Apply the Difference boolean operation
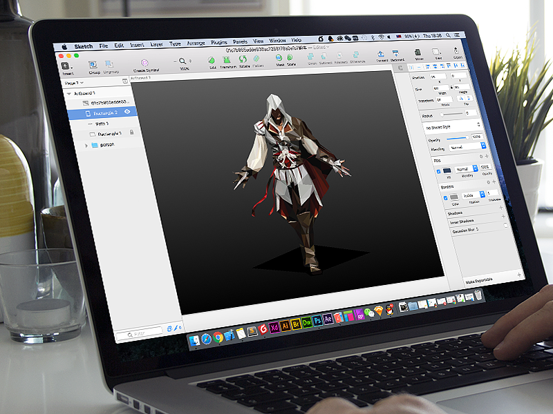Screen dimensions: 553x414 click(x=356, y=55)
